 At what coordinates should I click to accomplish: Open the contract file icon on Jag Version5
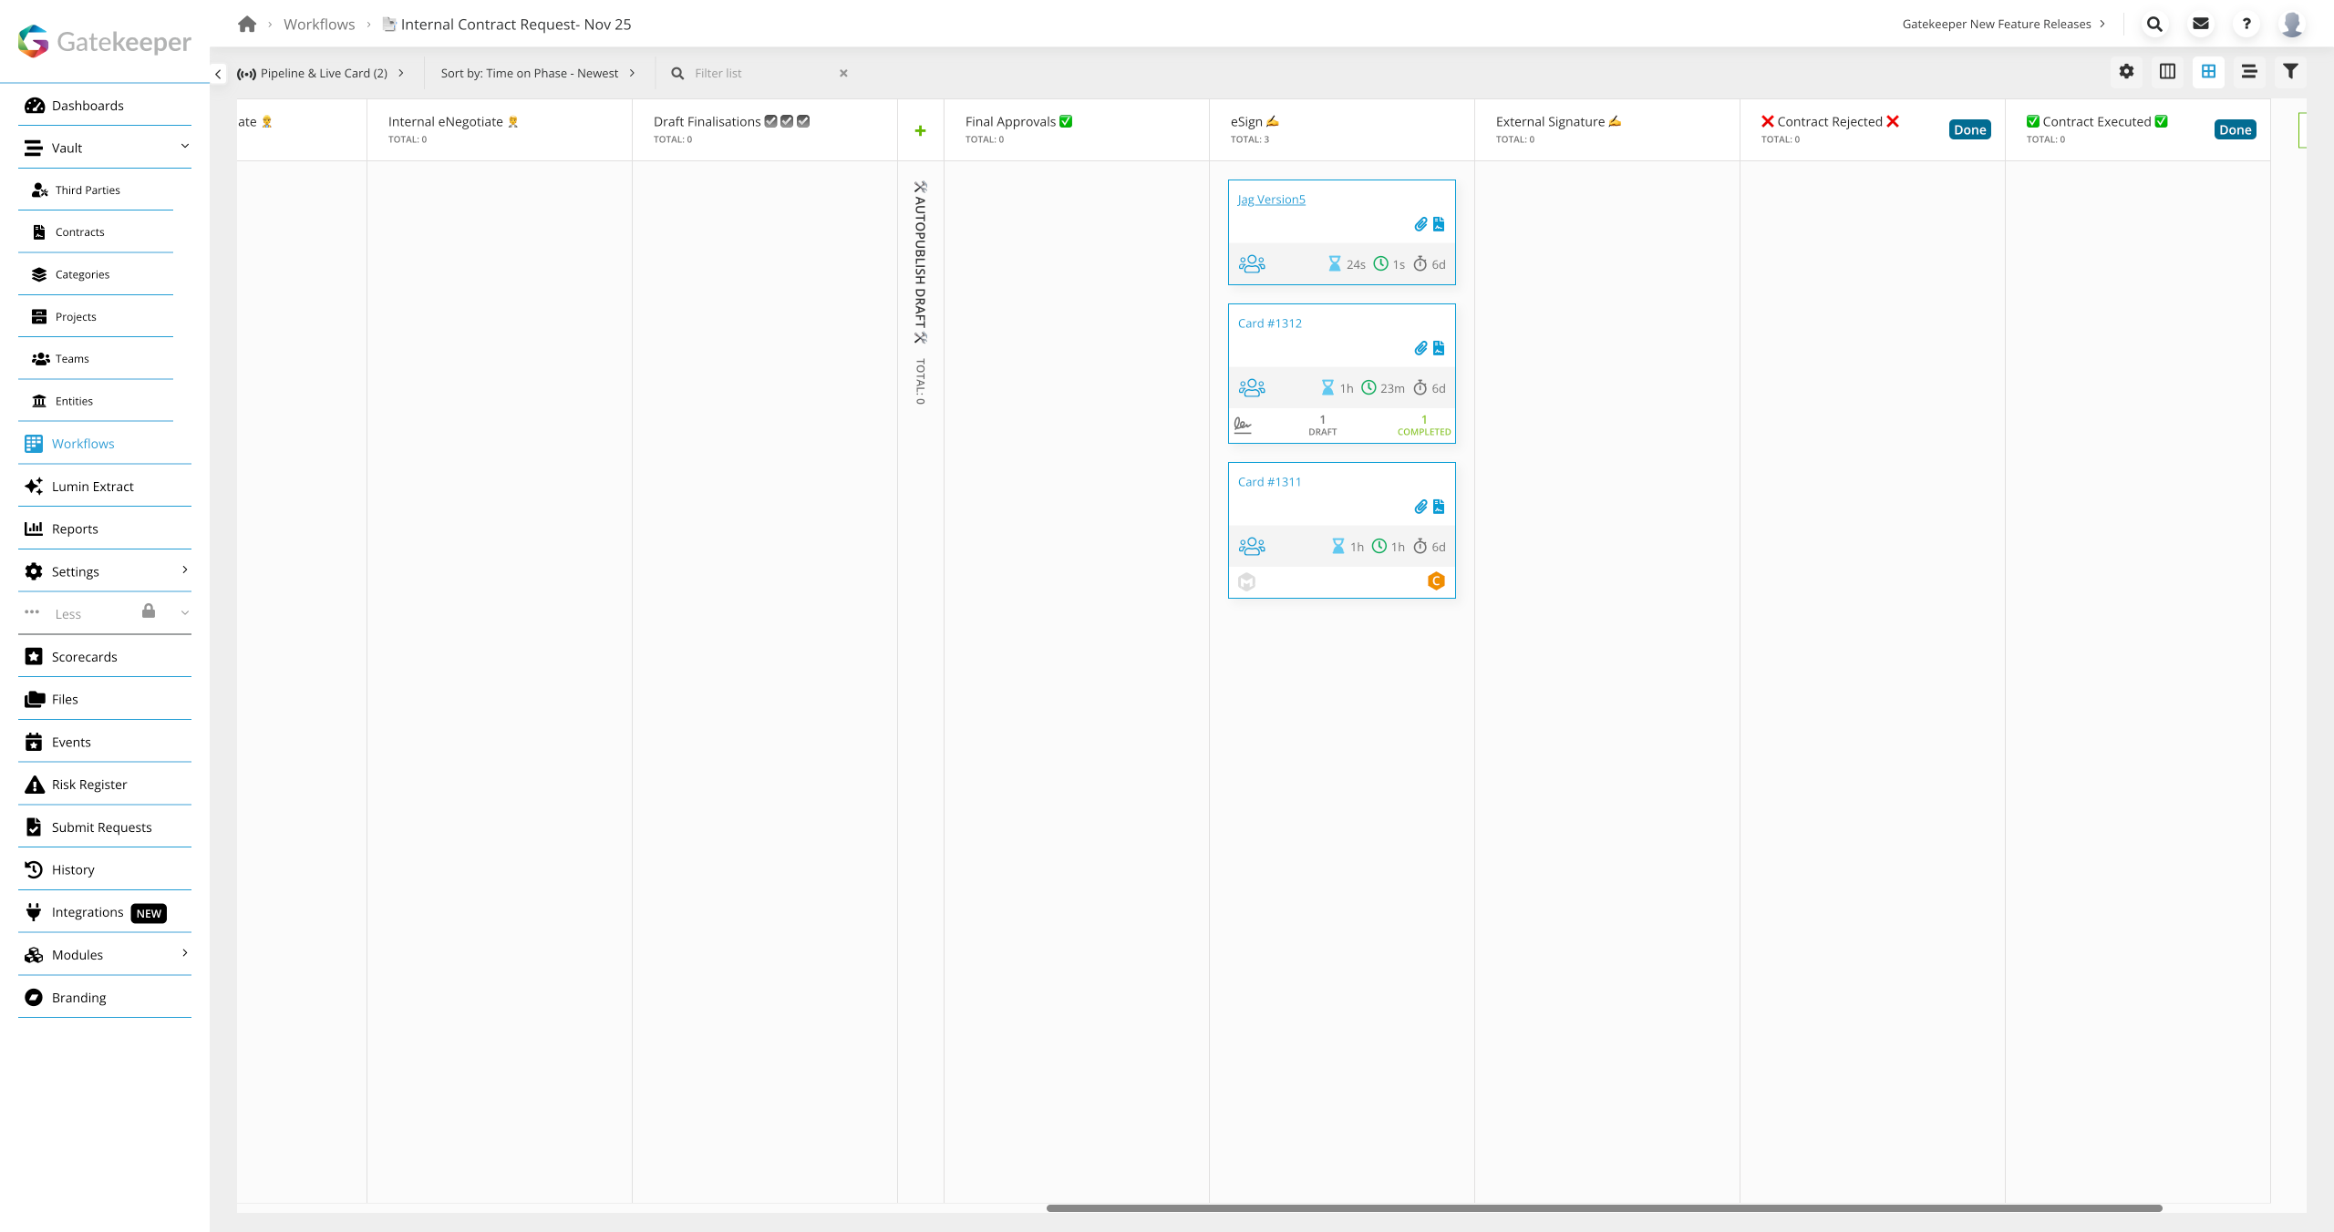(1439, 224)
